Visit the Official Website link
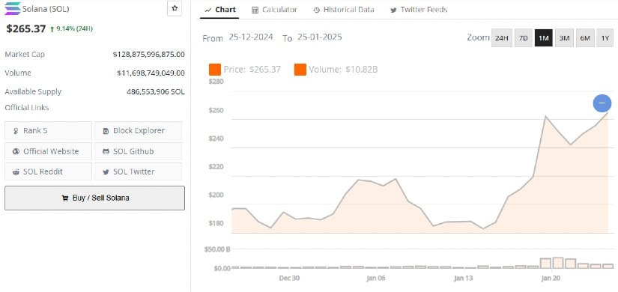618x292 pixels. 48,151
